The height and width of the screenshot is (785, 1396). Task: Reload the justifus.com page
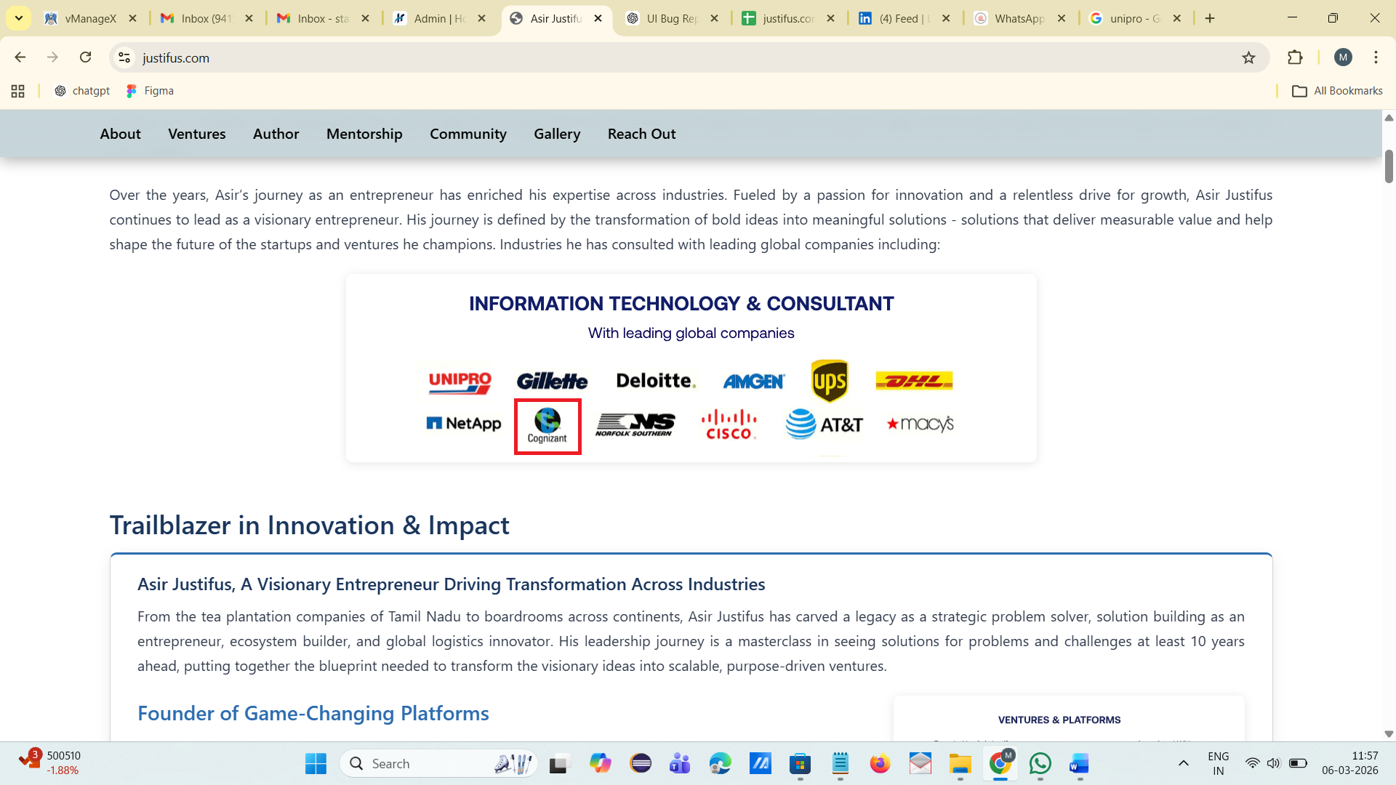(86, 57)
